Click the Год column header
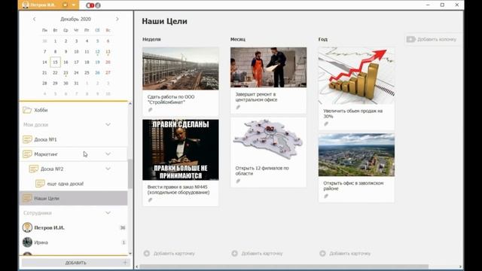This screenshot has width=482, height=271. click(x=323, y=39)
